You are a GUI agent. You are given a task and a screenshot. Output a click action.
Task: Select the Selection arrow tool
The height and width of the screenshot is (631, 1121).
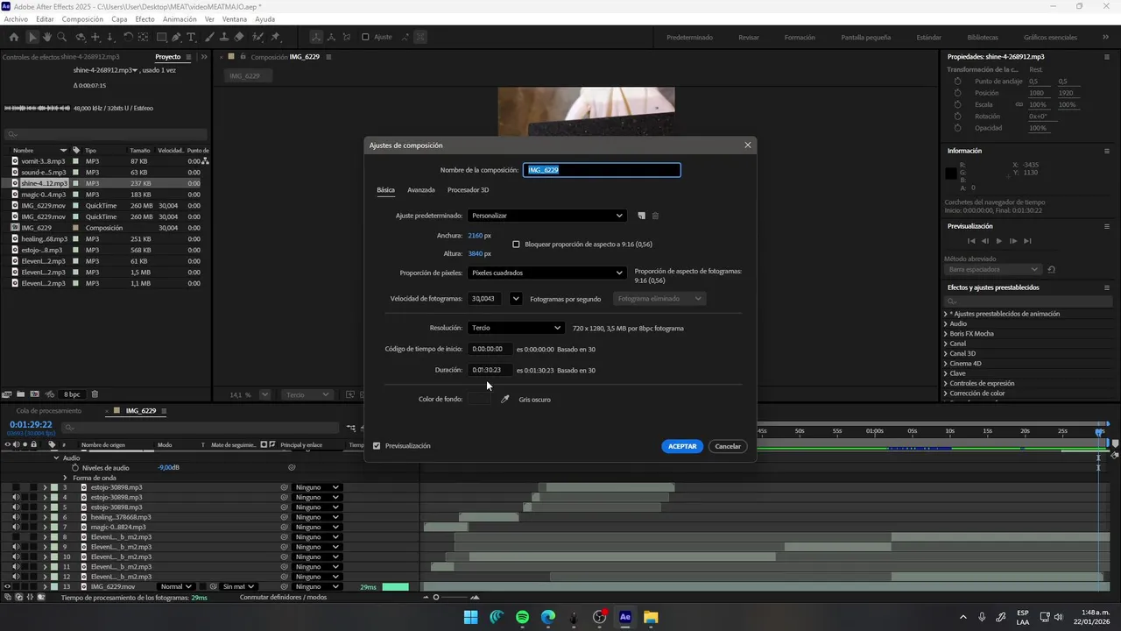32,37
